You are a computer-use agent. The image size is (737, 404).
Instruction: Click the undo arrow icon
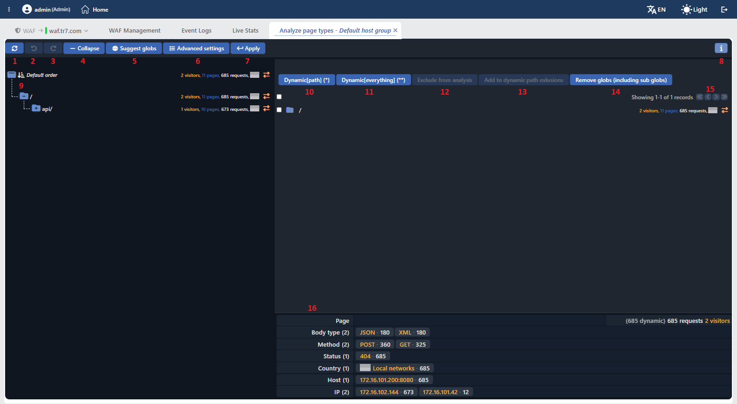(x=34, y=48)
